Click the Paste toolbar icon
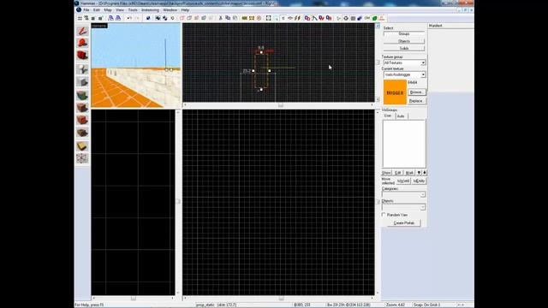 235,18
